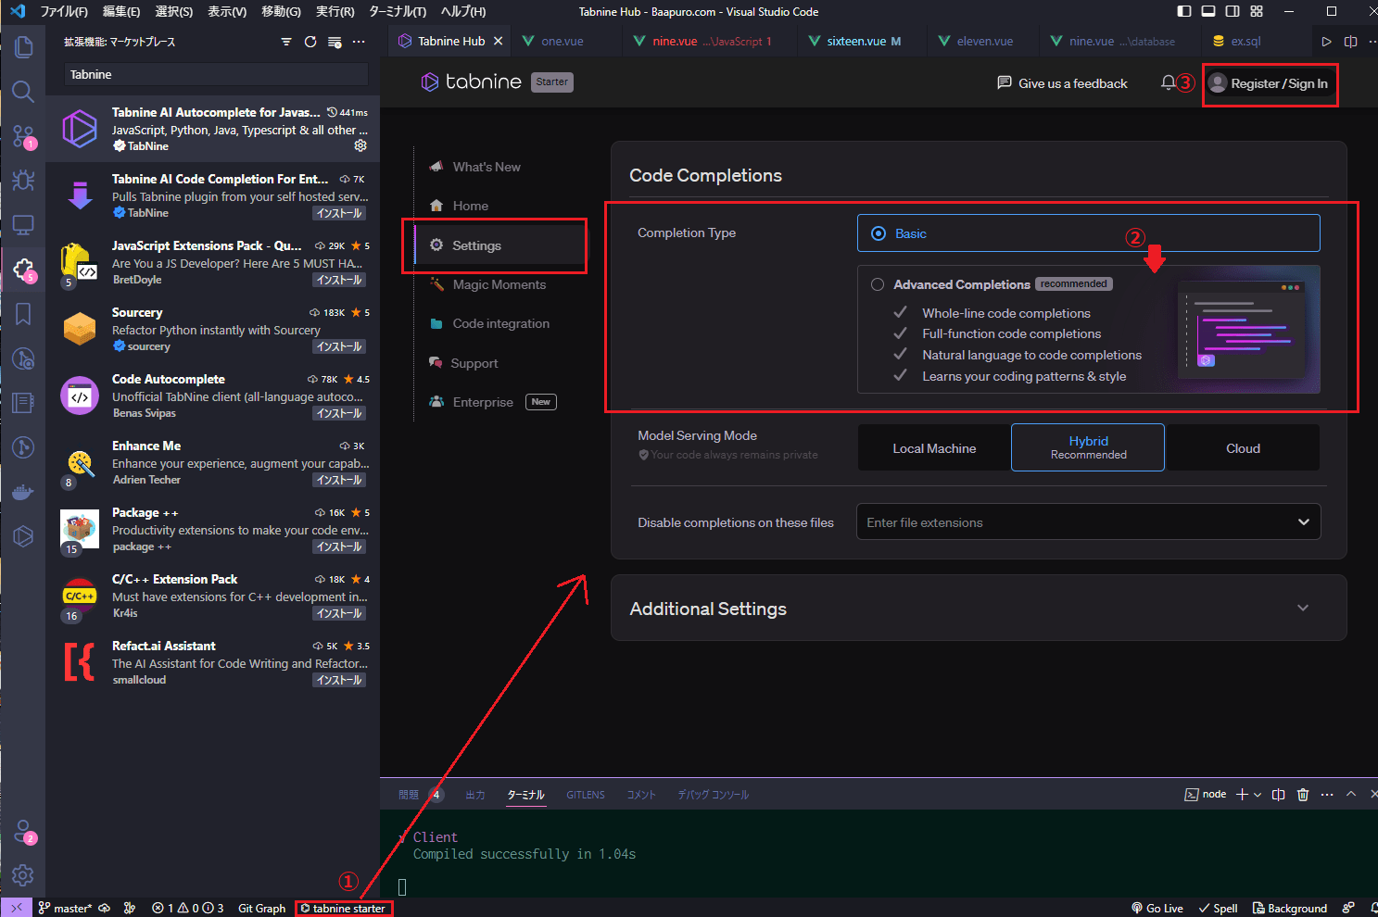Open the 問題 panel tab
The height and width of the screenshot is (917, 1378).
pyautogui.click(x=409, y=795)
